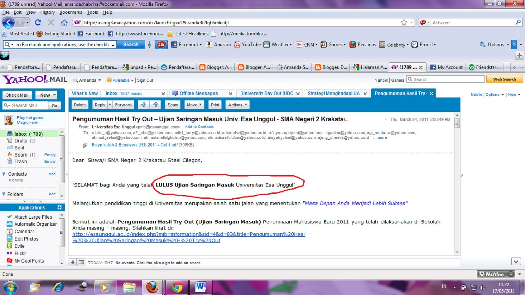Collapse the Contacts section triangle
This screenshot has width=525, height=295.
click(4, 174)
